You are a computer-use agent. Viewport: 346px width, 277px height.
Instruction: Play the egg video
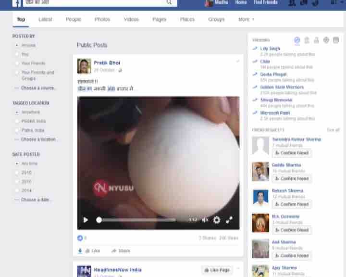point(86,220)
